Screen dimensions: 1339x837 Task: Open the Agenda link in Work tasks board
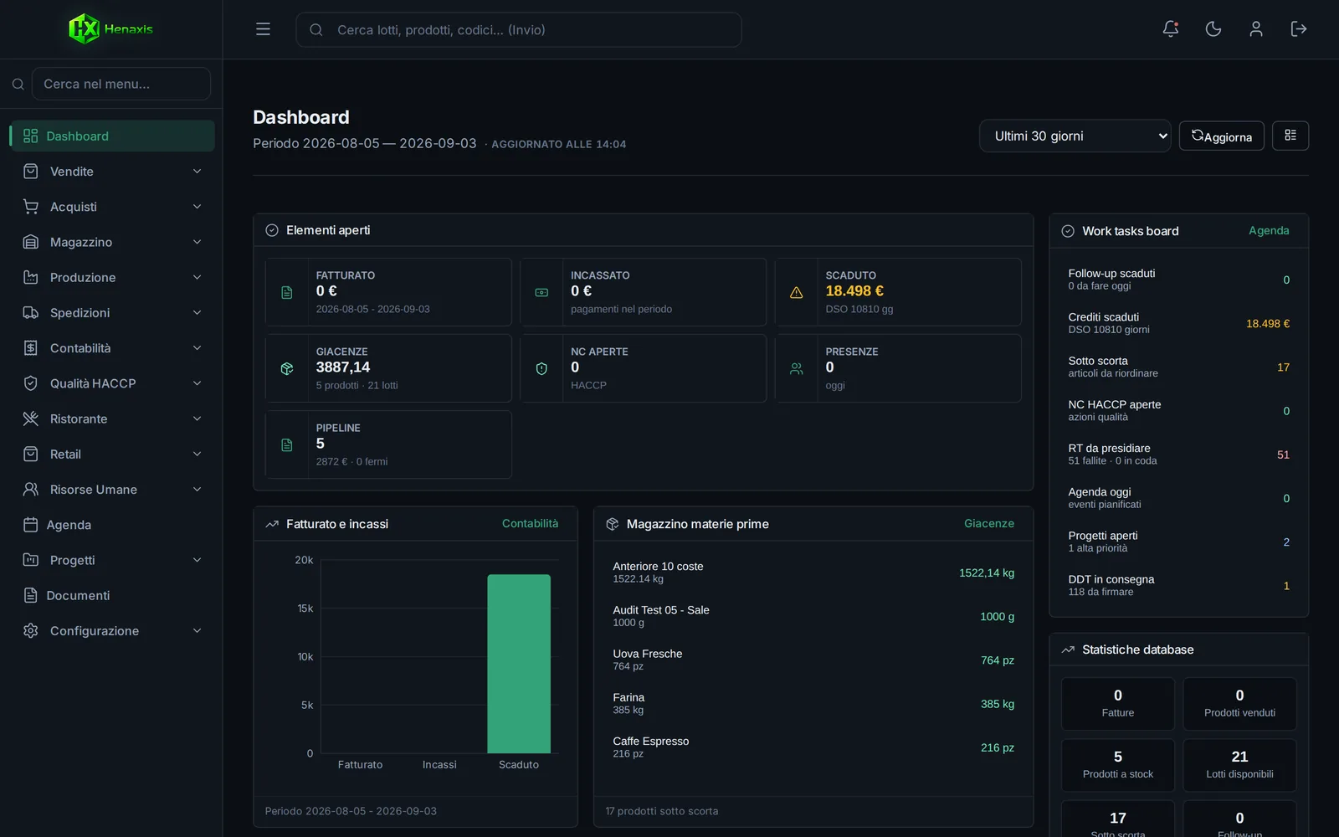(1269, 231)
